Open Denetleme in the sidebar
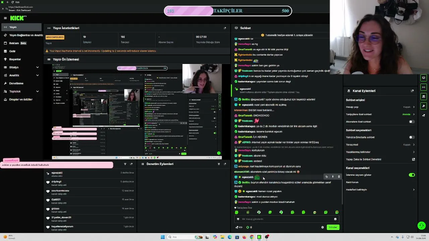The height and width of the screenshot is (241, 429). [x=21, y=83]
